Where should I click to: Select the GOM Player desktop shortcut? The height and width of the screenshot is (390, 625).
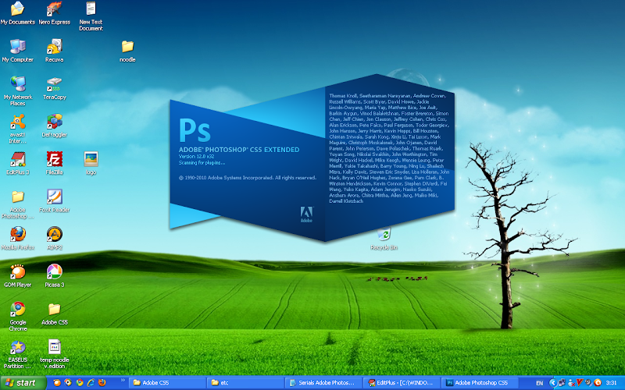[17, 275]
